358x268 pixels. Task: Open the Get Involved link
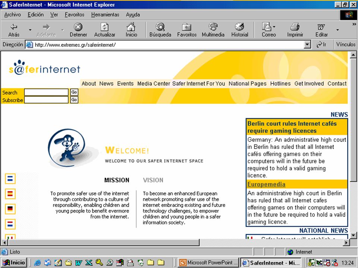tap(309, 84)
